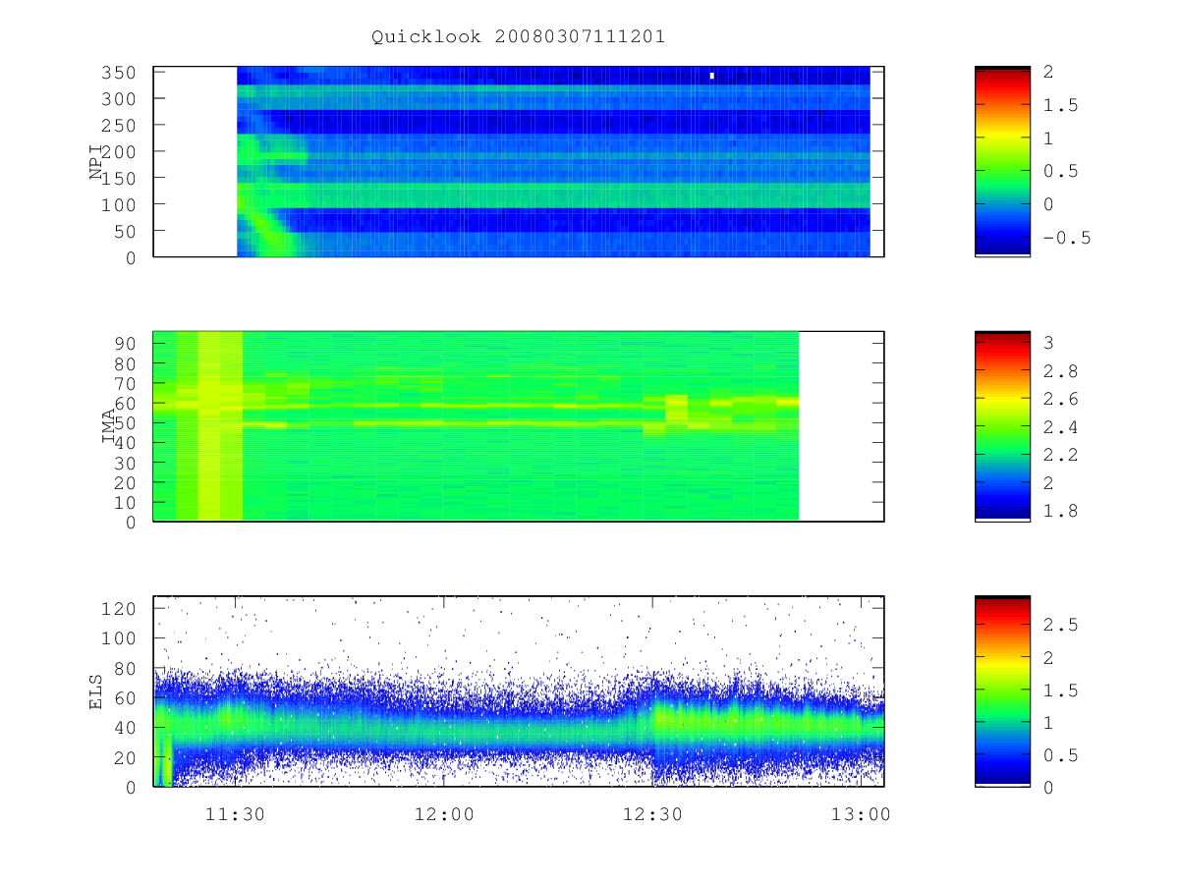This screenshot has width=1179, height=884.
Task: Click the '12:00' time axis label
Action: point(443,814)
